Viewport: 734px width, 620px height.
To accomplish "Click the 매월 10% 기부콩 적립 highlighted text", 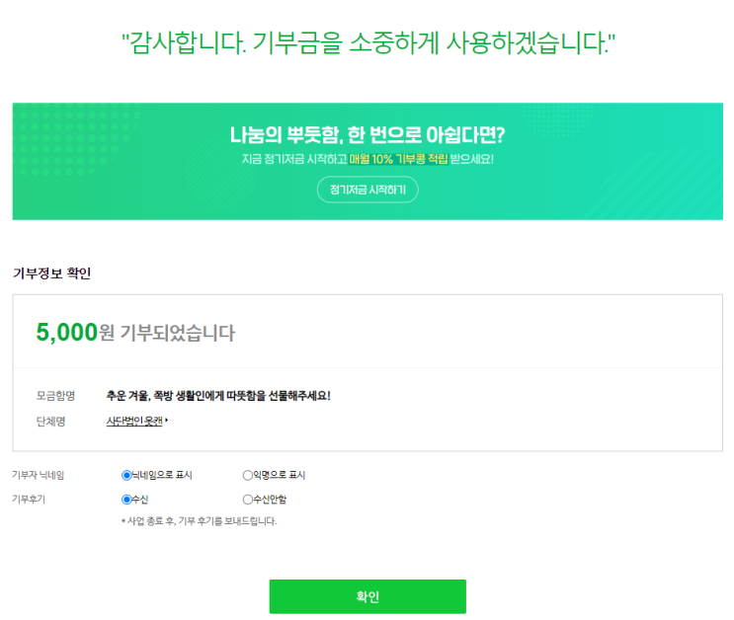I will pyautogui.click(x=398, y=159).
